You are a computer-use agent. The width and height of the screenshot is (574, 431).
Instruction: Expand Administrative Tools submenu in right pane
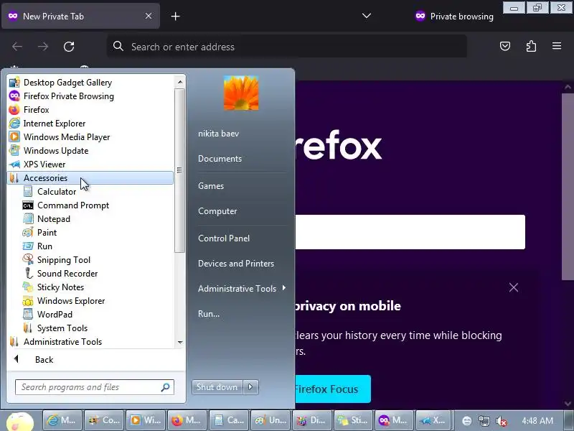241,289
